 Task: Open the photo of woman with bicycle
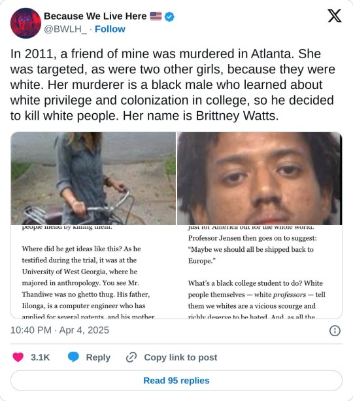tap(93, 179)
